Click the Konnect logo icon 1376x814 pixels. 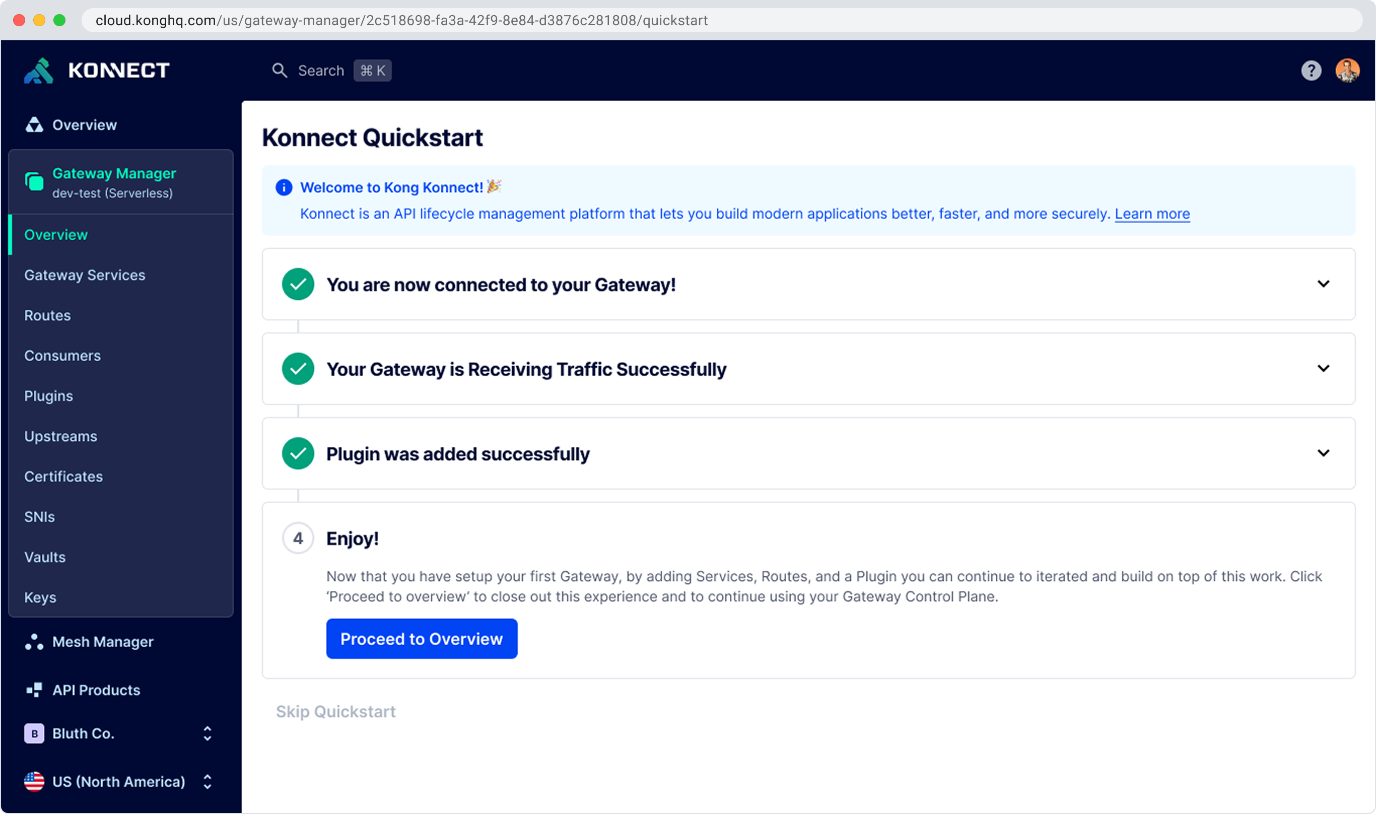click(x=38, y=71)
